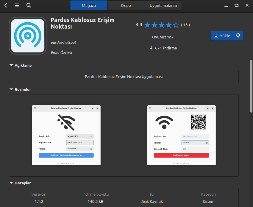Go back with the left arrow icon
Image resolution: width=253 pixels, height=207 pixels.
[6, 5]
